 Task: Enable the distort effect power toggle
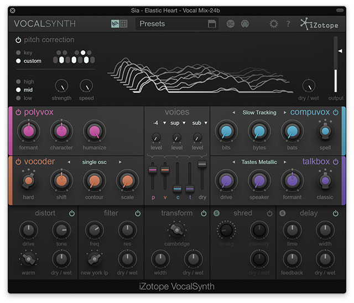click(x=72, y=213)
